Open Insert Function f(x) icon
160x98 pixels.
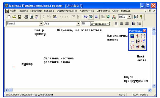(x=86, y=17)
